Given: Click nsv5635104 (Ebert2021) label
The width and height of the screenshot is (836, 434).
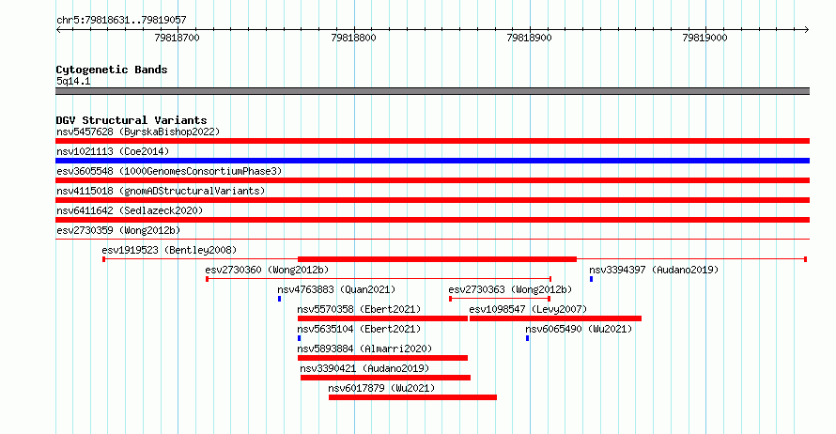Looking at the screenshot, I should pos(359,329).
